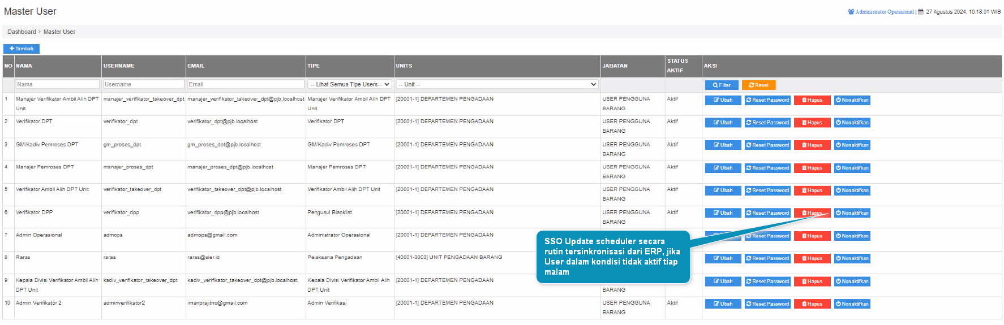Click Nonaktifkan for user Raras

click(852, 258)
